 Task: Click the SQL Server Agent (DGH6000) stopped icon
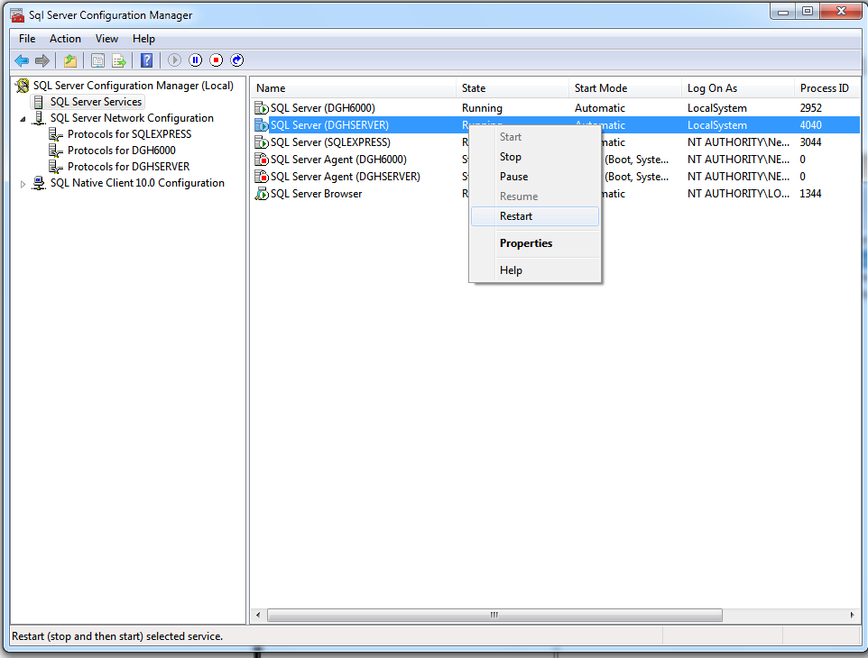262,160
